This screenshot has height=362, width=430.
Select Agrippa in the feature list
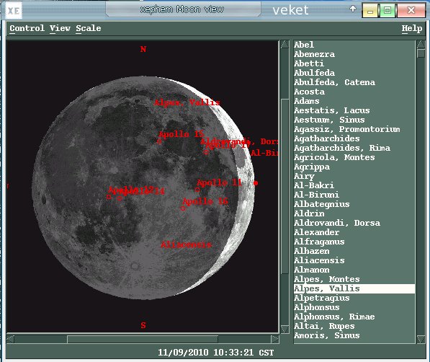pyautogui.click(x=354, y=167)
